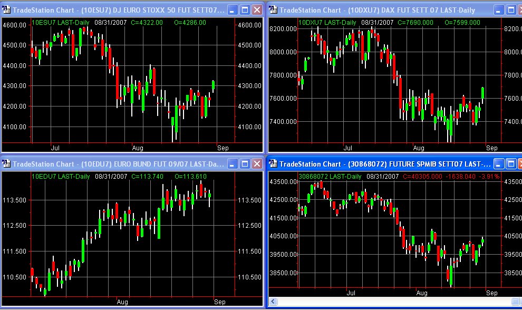Close the DJ Euro Stoxx 50 chart window
Viewport: 522px width, 310px height.
point(257,9)
